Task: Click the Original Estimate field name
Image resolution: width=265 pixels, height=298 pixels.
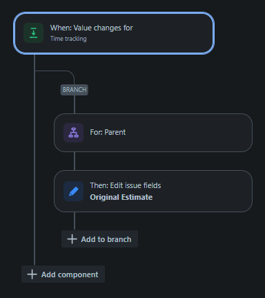Action: click(x=121, y=197)
